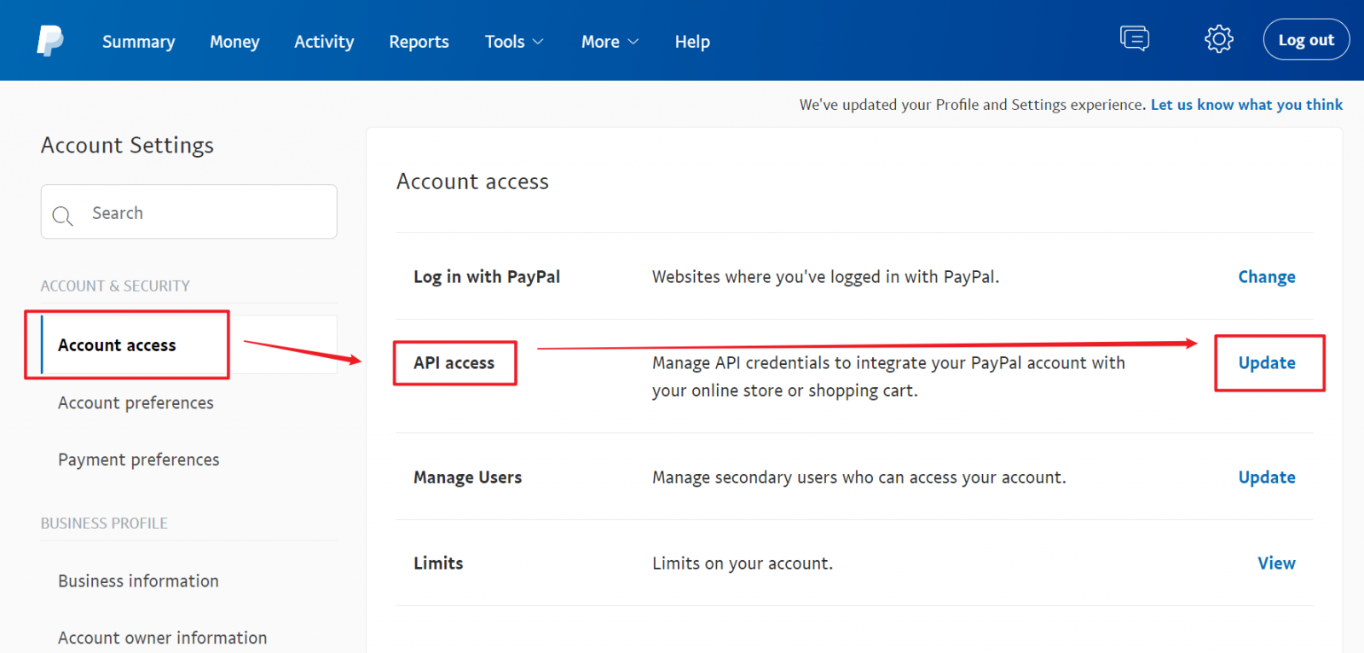The height and width of the screenshot is (653, 1364).
Task: Open Payment preferences in sidebar
Action: click(x=138, y=459)
